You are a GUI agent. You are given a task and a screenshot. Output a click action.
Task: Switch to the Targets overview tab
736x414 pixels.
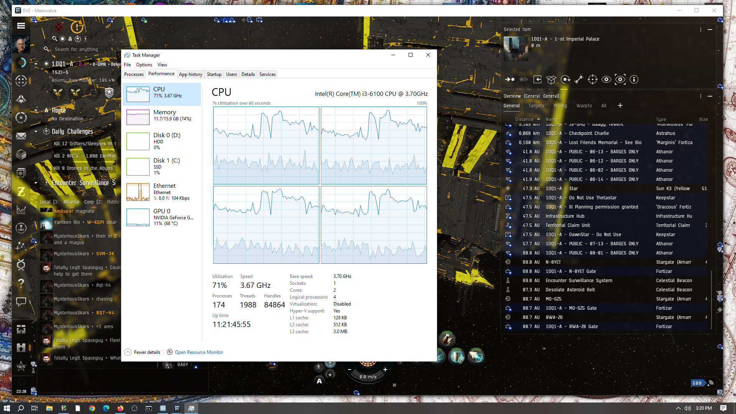point(536,106)
